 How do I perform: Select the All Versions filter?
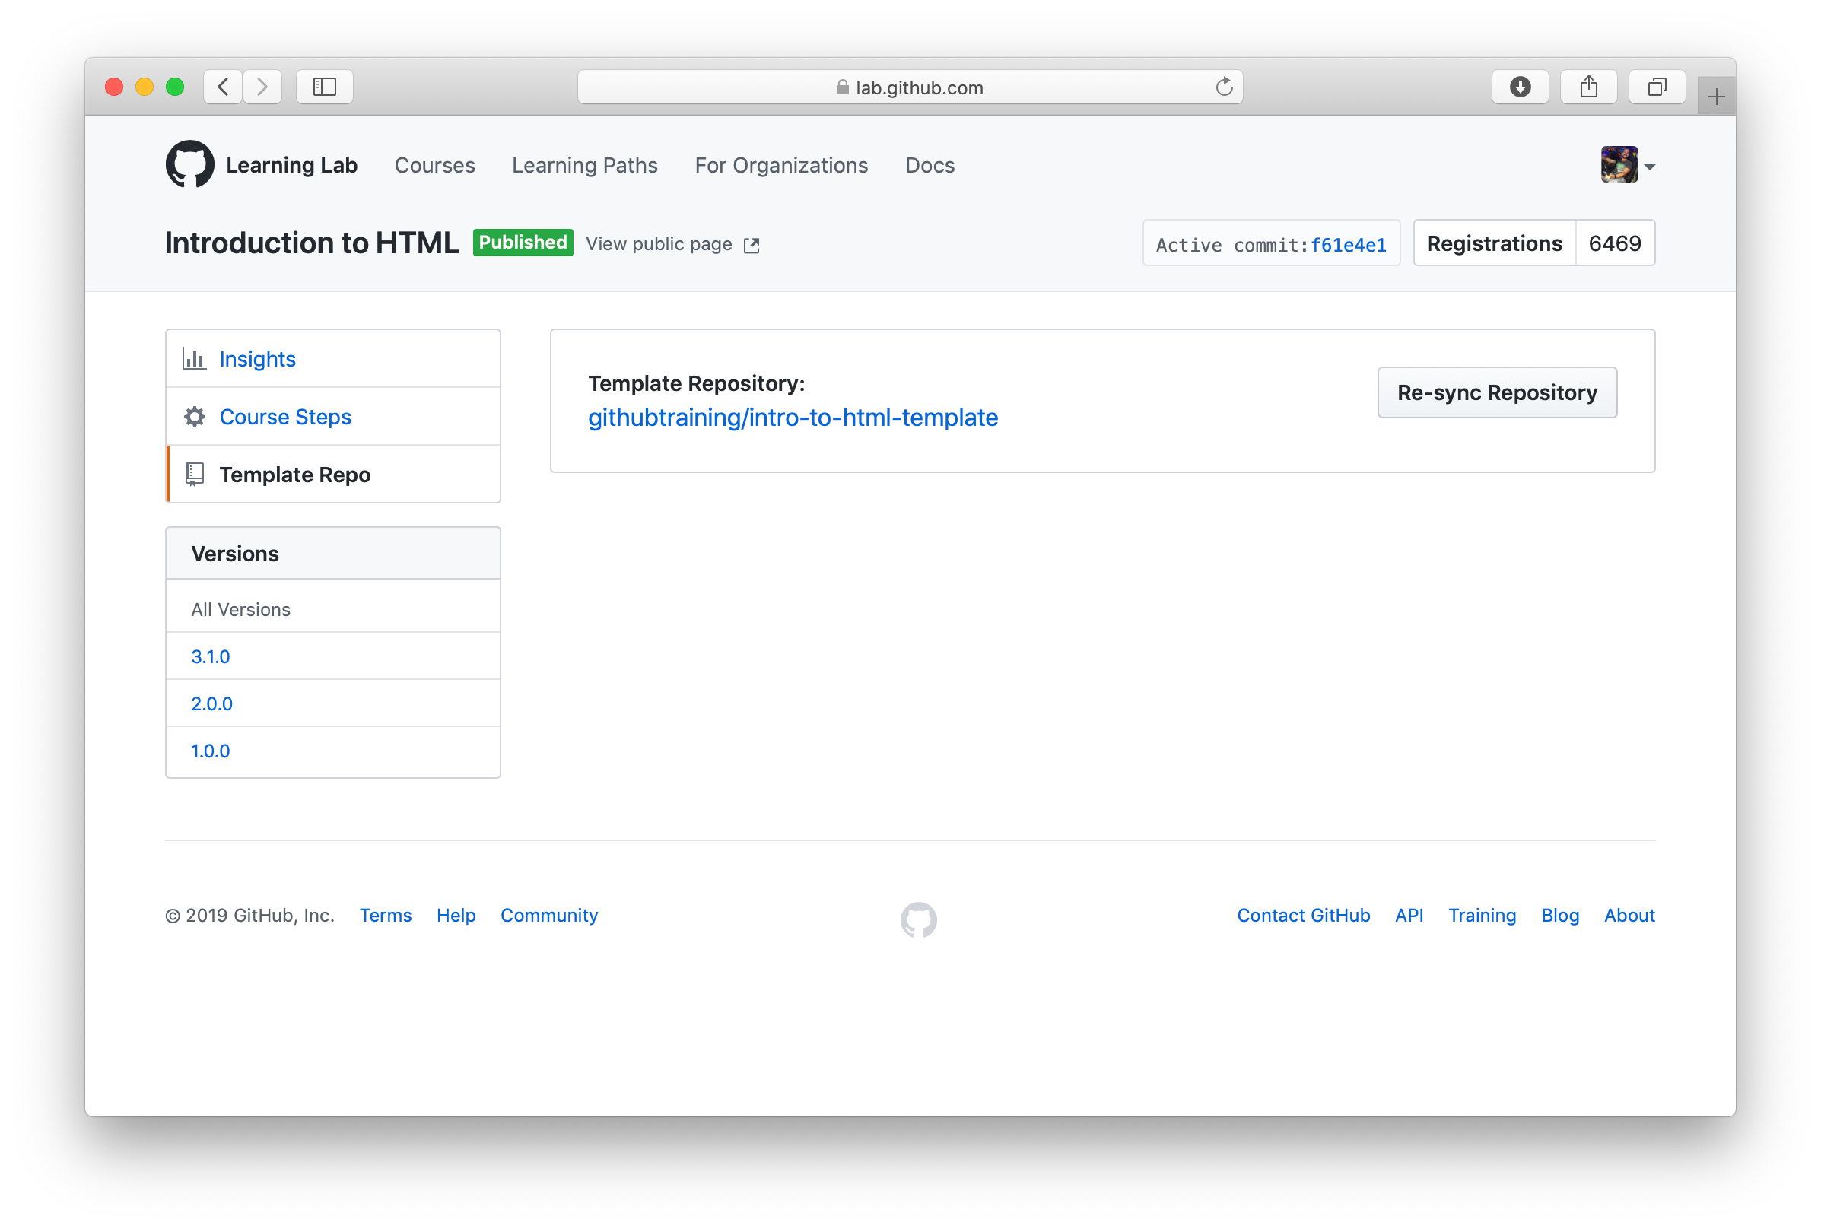pyautogui.click(x=240, y=608)
